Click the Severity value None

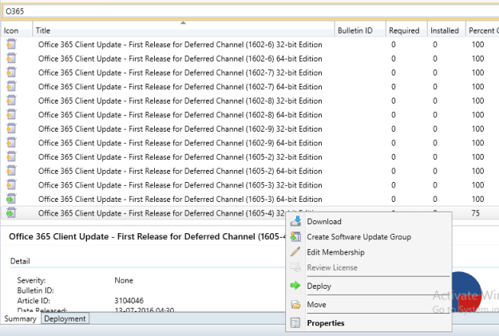pyautogui.click(x=124, y=280)
